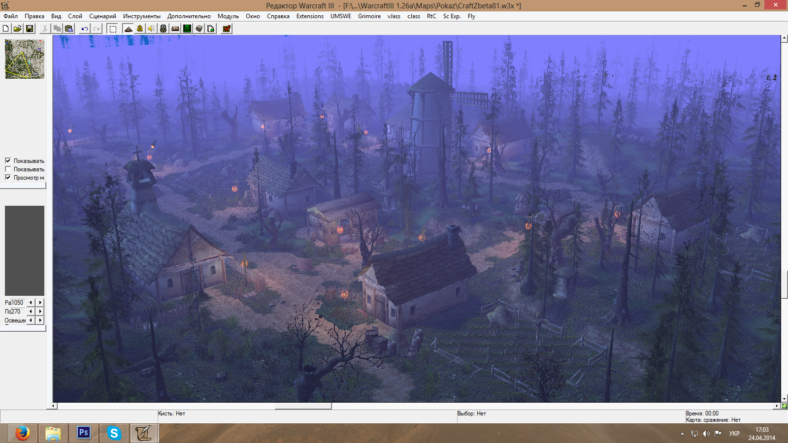Image resolution: width=788 pixels, height=443 pixels.
Task: Toggle the 'Просмотр м' checkbox
Action: (8, 177)
